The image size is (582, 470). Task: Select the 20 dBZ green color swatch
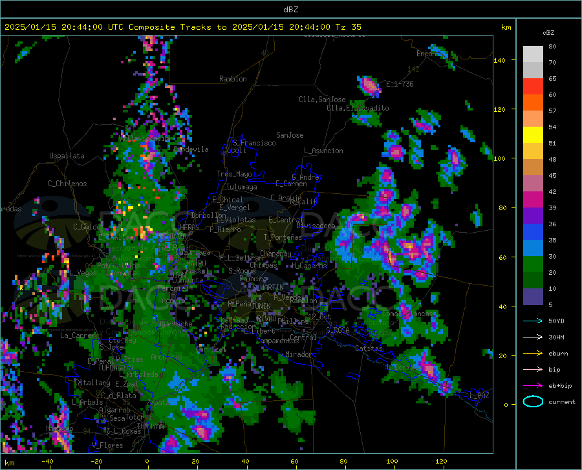[x=533, y=281]
